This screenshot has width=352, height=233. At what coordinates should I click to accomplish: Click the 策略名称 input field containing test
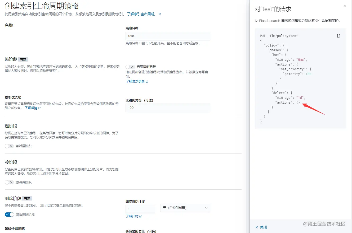point(168,36)
